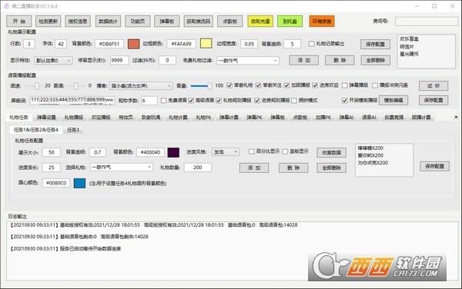Image resolution: width=462 pixels, height=289 pixels.
Task: Open the tab strip overflow arrow
Action: [456, 117]
